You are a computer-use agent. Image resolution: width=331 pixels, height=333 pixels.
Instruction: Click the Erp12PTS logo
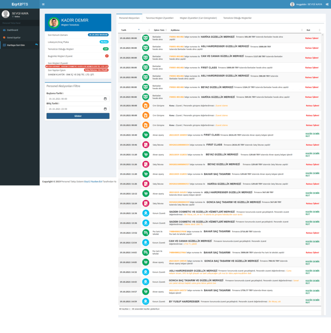[20, 4]
